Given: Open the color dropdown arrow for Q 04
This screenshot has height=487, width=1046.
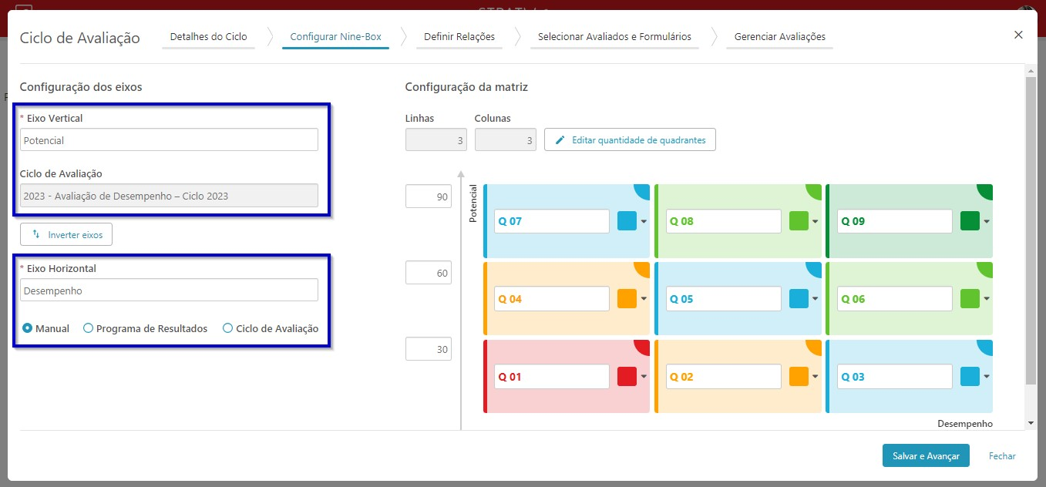Looking at the screenshot, I should coord(643,300).
